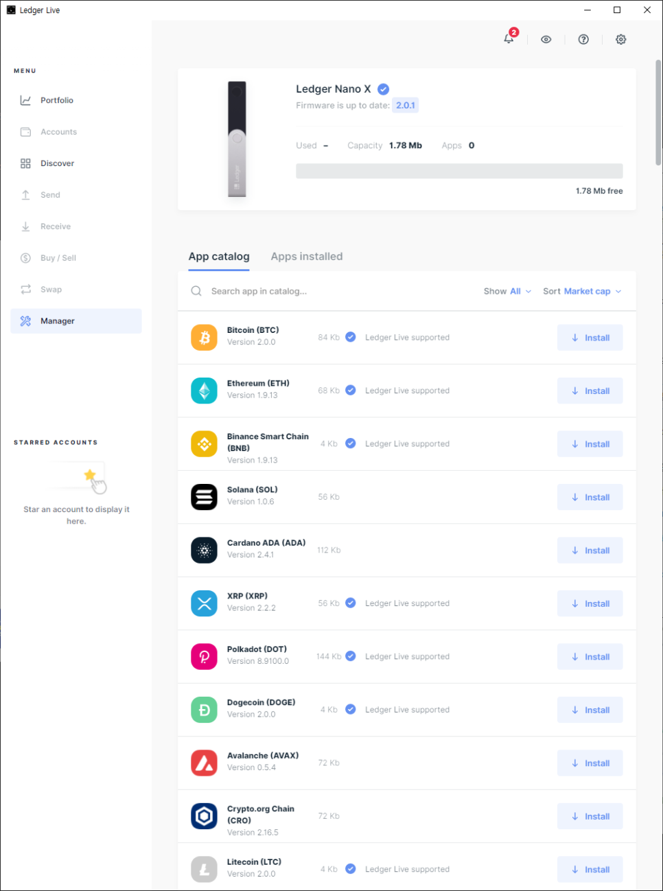This screenshot has width=663, height=891.
Task: Open settings gear icon
Action: (x=621, y=39)
